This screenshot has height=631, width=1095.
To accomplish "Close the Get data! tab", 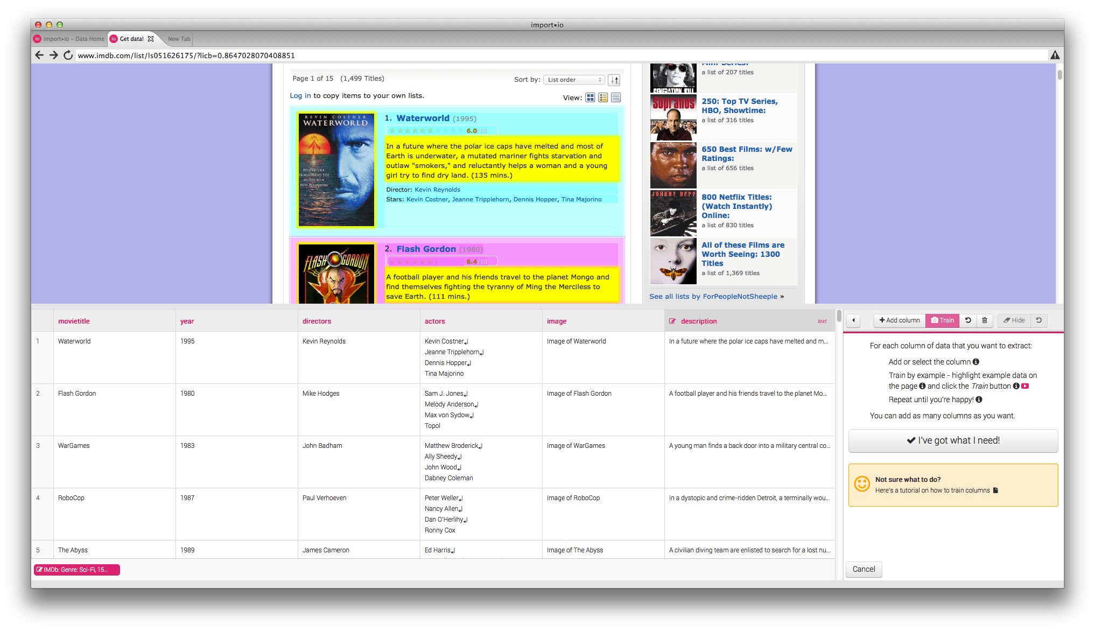I will (151, 39).
